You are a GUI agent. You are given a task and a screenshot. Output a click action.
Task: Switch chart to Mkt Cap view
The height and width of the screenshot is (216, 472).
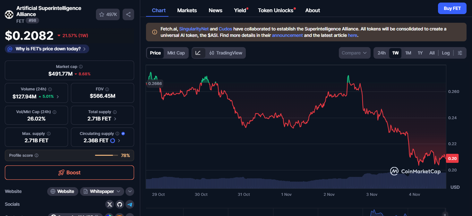pyautogui.click(x=176, y=53)
